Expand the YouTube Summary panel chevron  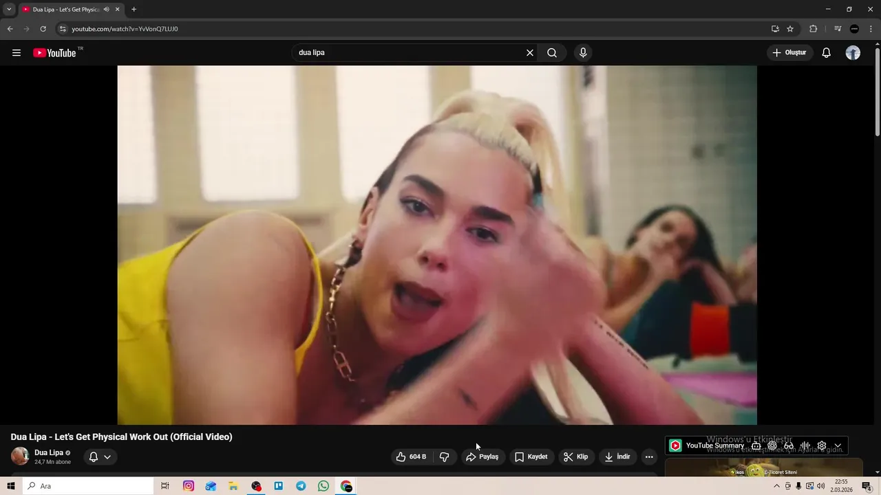[x=838, y=445]
